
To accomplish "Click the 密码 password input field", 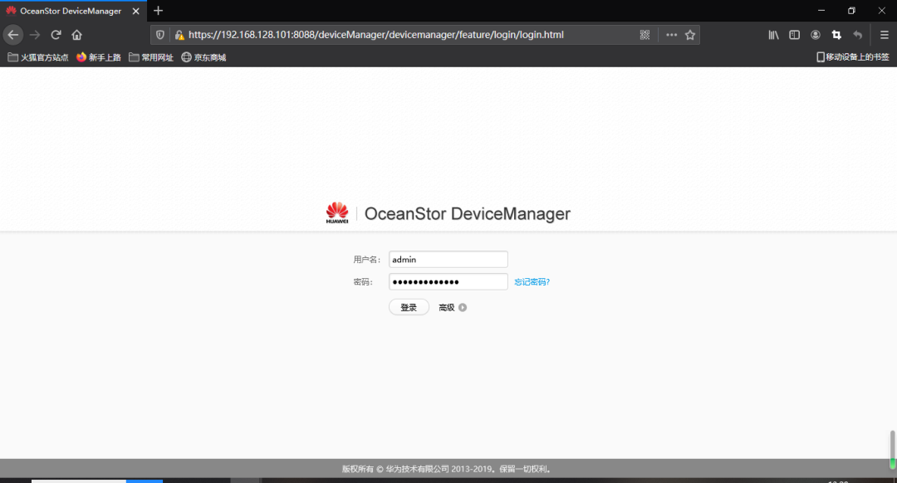I will tap(448, 282).
